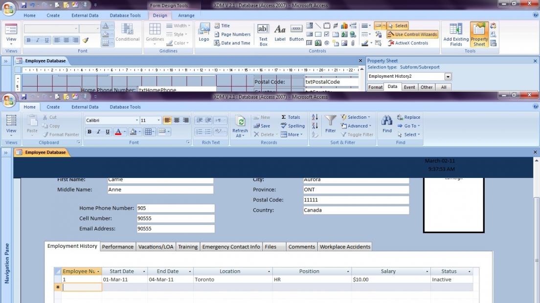
Task: Click the Postal Code field showing 11111
Action: 356,200
